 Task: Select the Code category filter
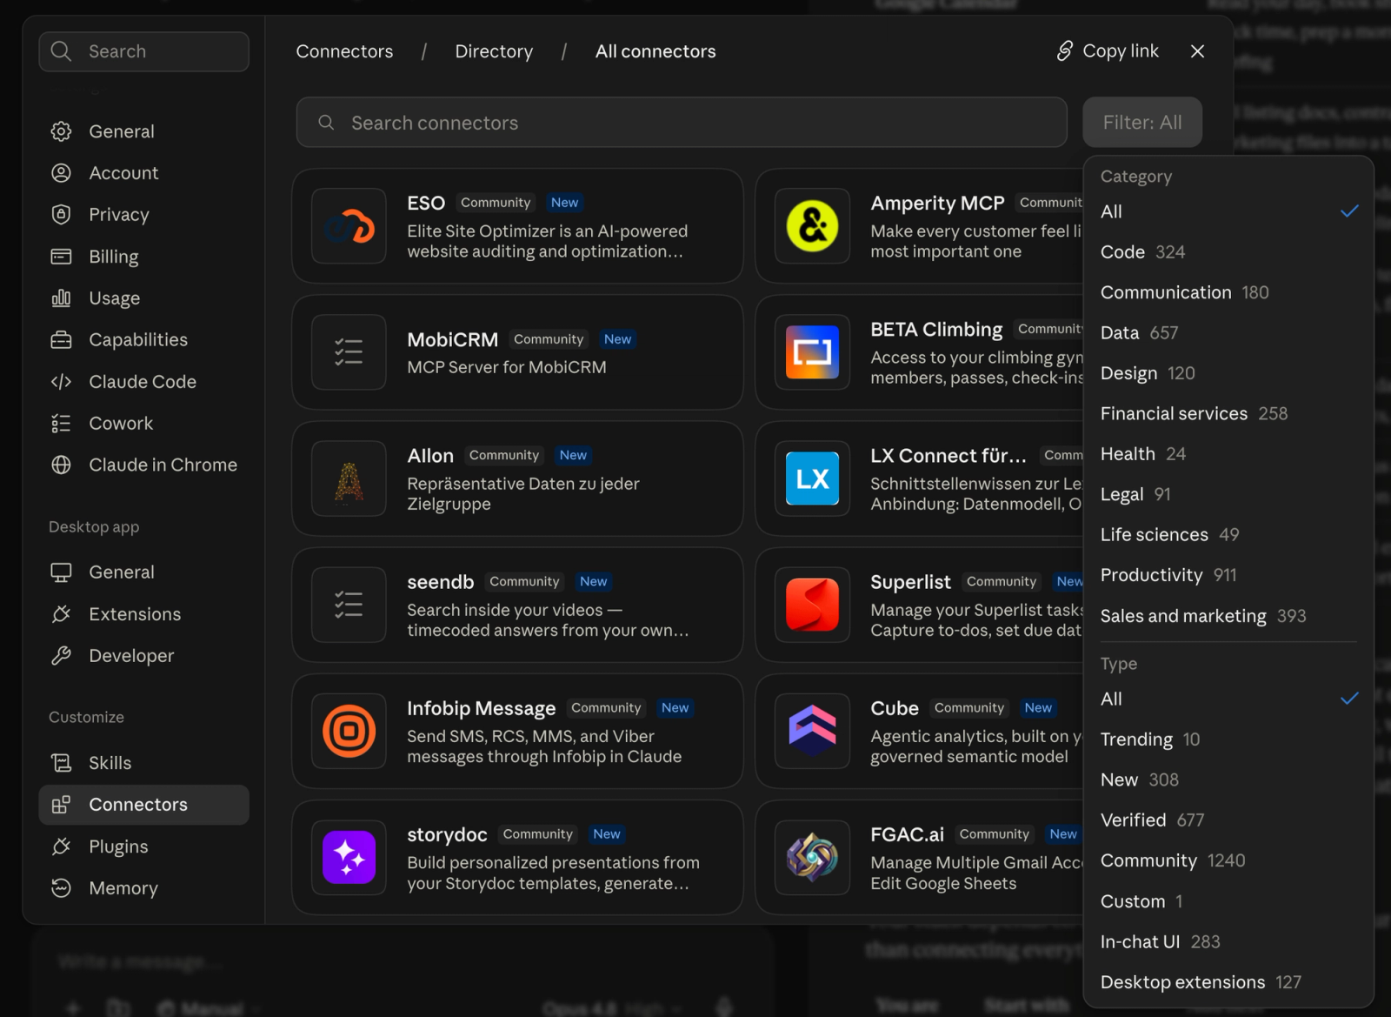(x=1228, y=252)
